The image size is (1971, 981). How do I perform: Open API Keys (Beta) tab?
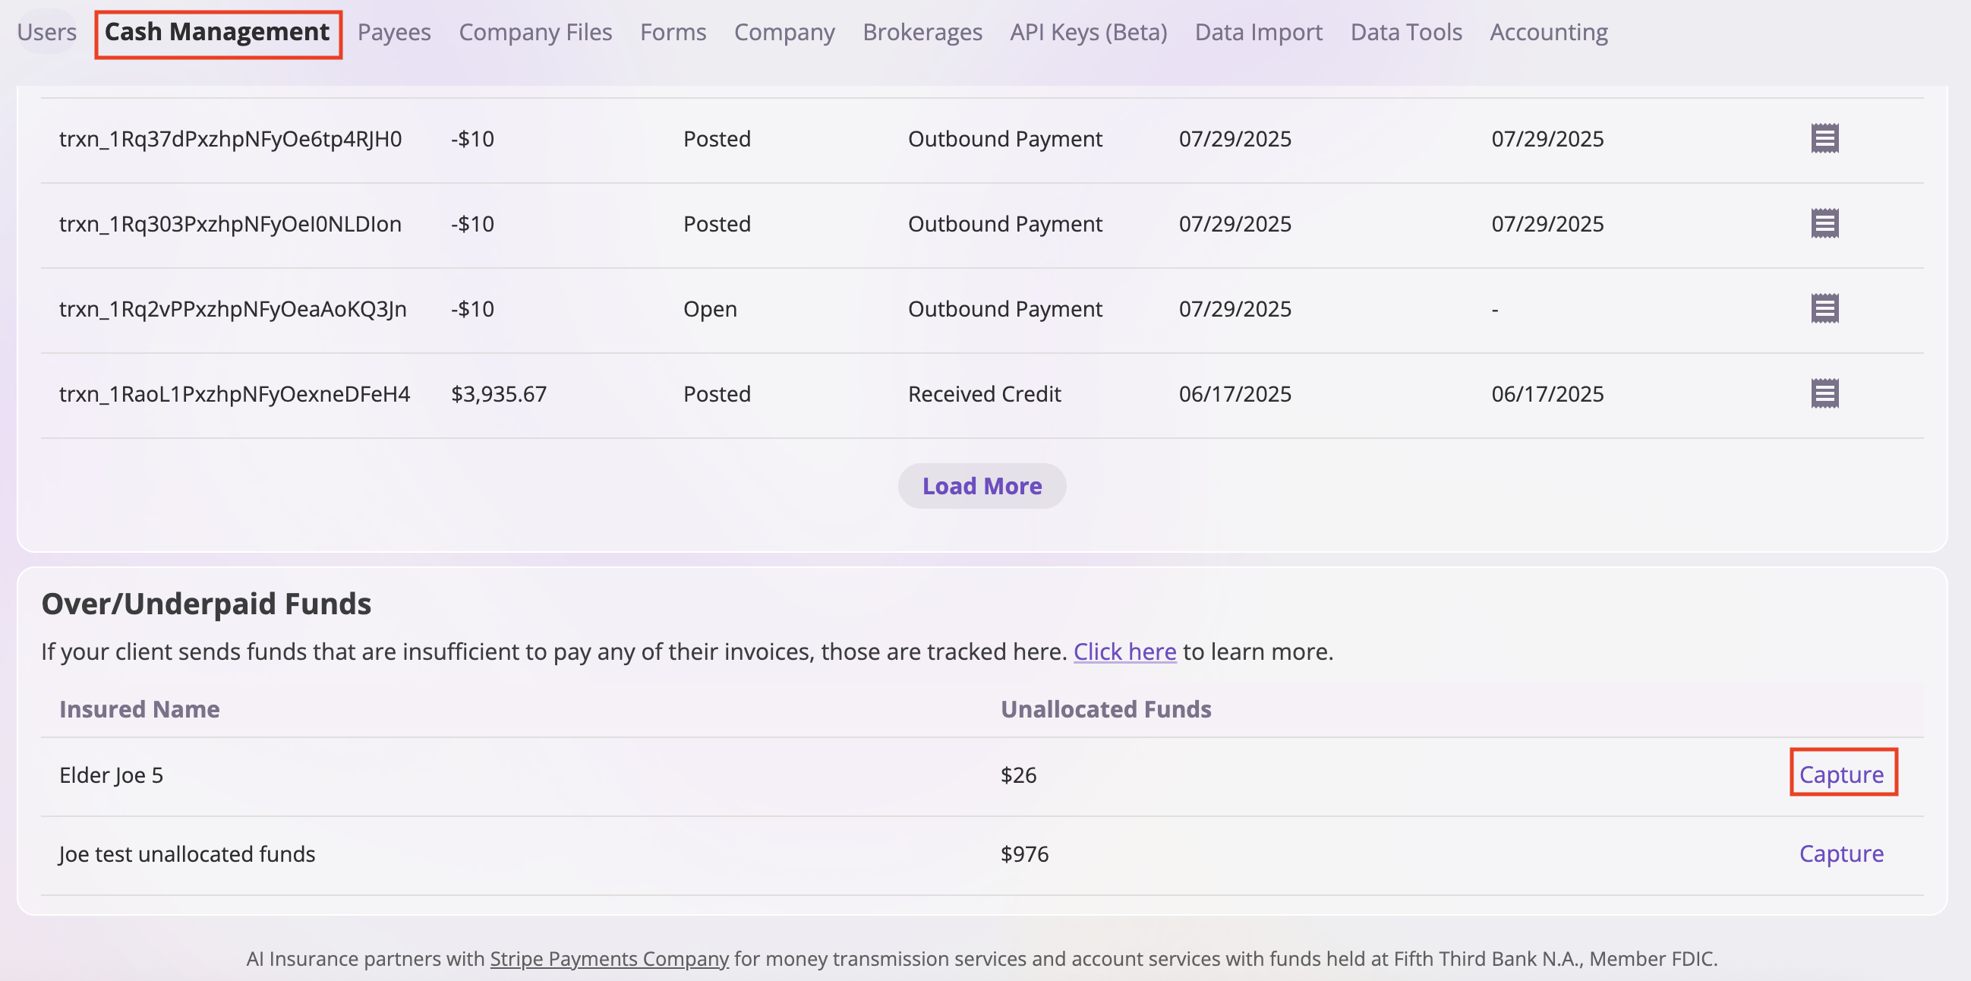pyautogui.click(x=1088, y=32)
